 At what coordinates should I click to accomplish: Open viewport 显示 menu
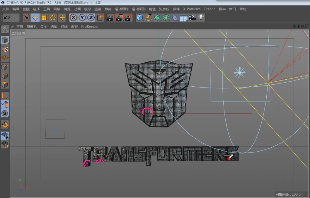click(44, 26)
